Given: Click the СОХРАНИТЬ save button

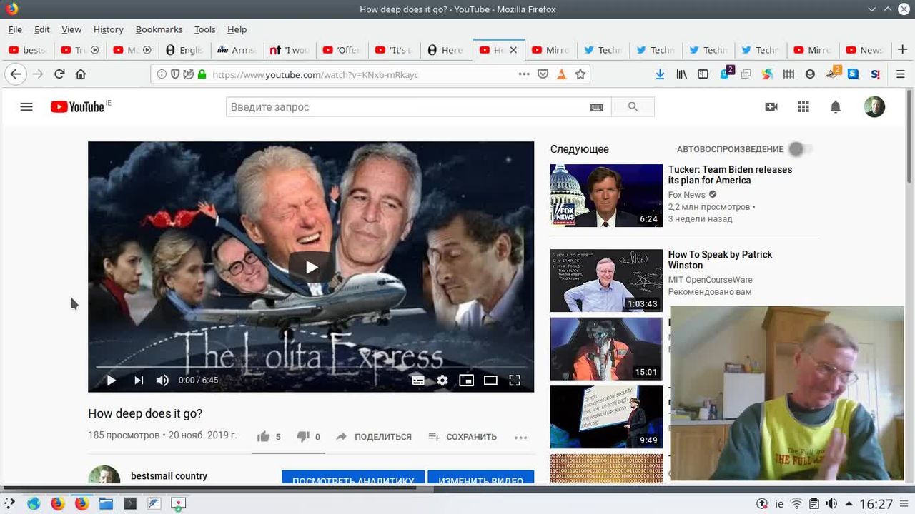Looking at the screenshot, I should (463, 437).
